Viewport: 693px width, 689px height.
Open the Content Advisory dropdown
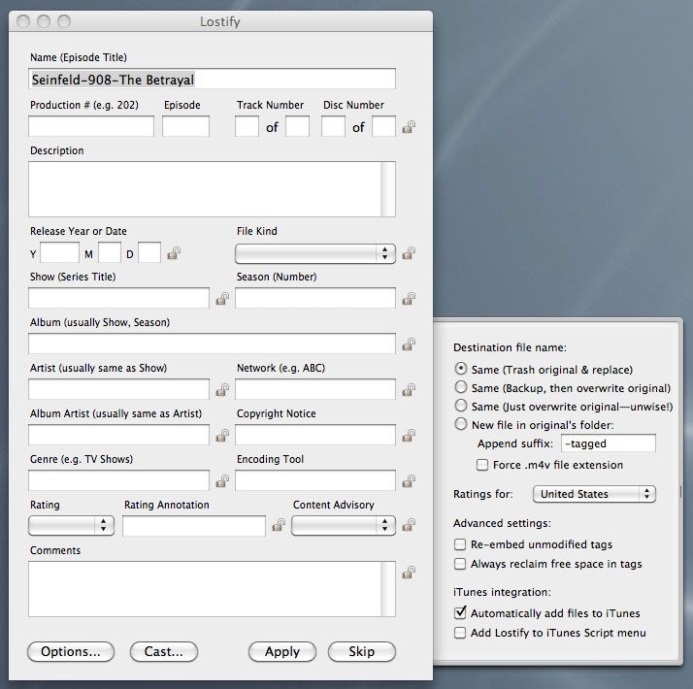tap(344, 525)
